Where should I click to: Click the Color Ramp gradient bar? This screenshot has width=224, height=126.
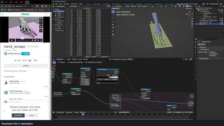(108, 77)
